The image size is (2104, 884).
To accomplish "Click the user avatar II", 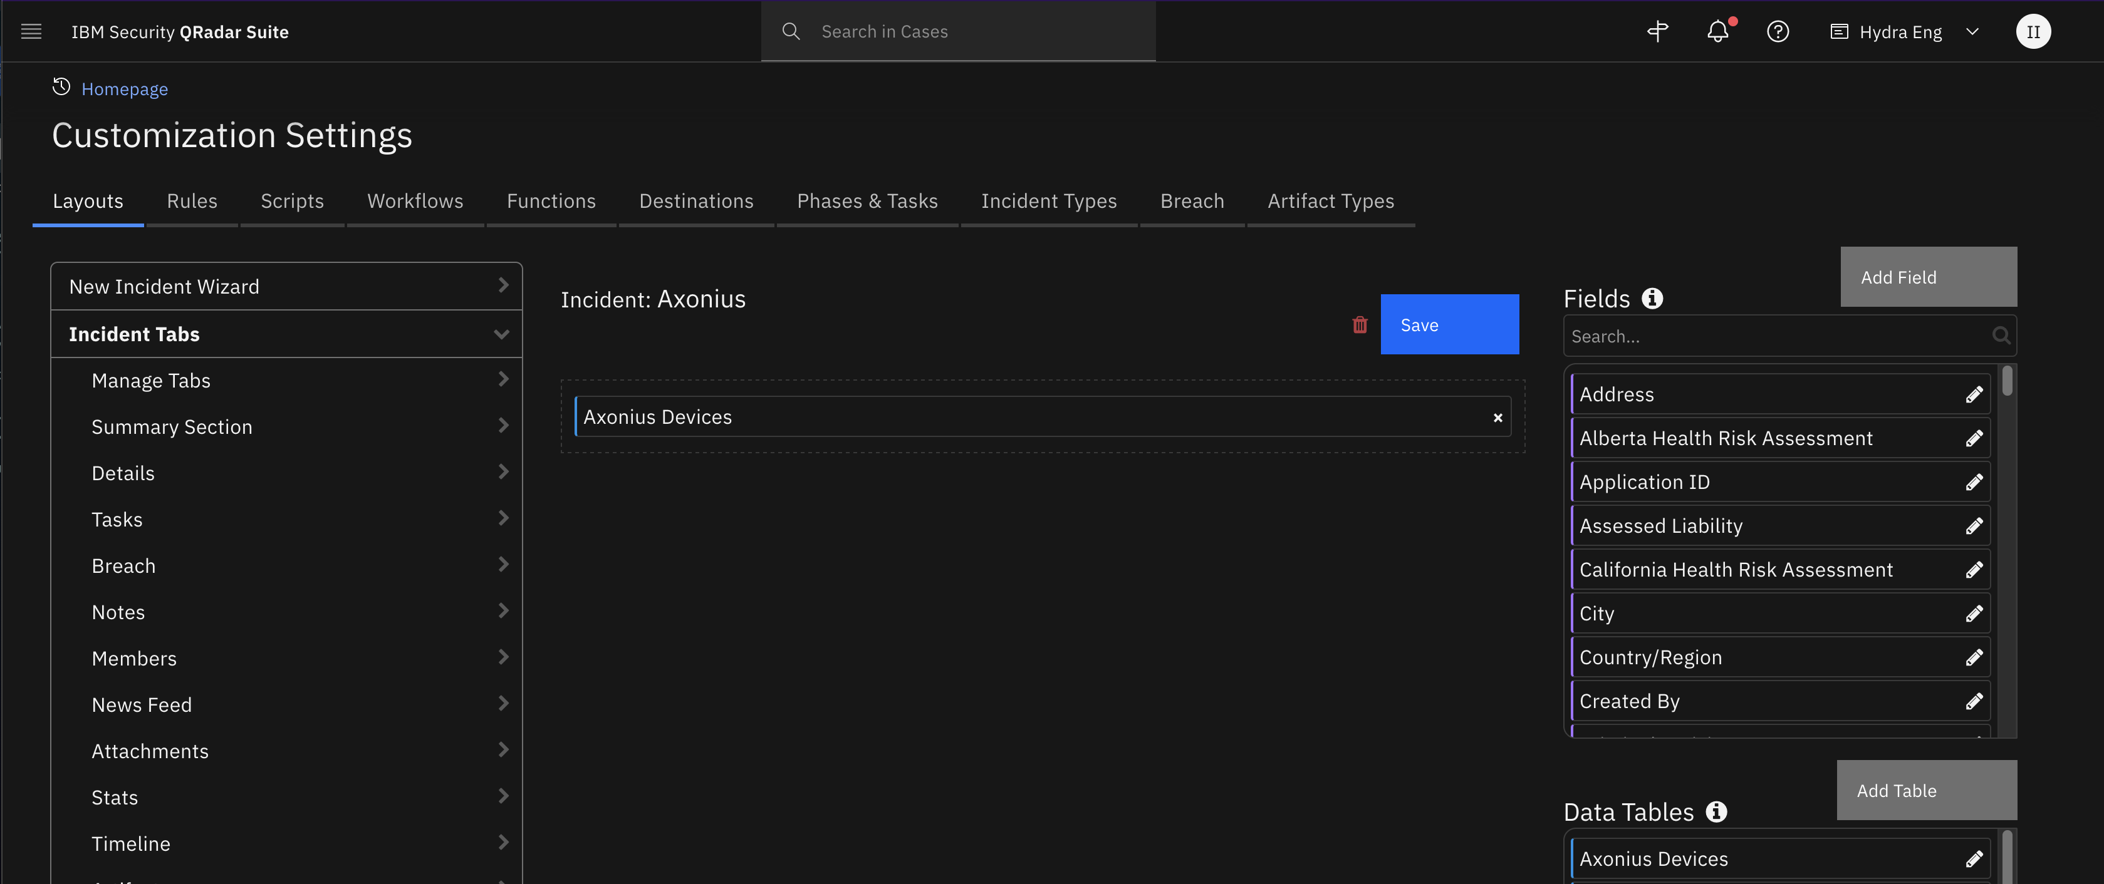I will click(x=2033, y=32).
